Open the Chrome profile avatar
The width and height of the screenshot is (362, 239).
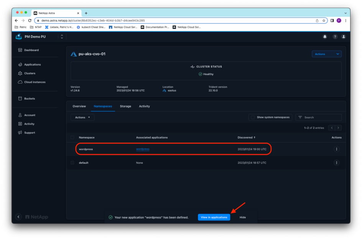[x=339, y=21]
